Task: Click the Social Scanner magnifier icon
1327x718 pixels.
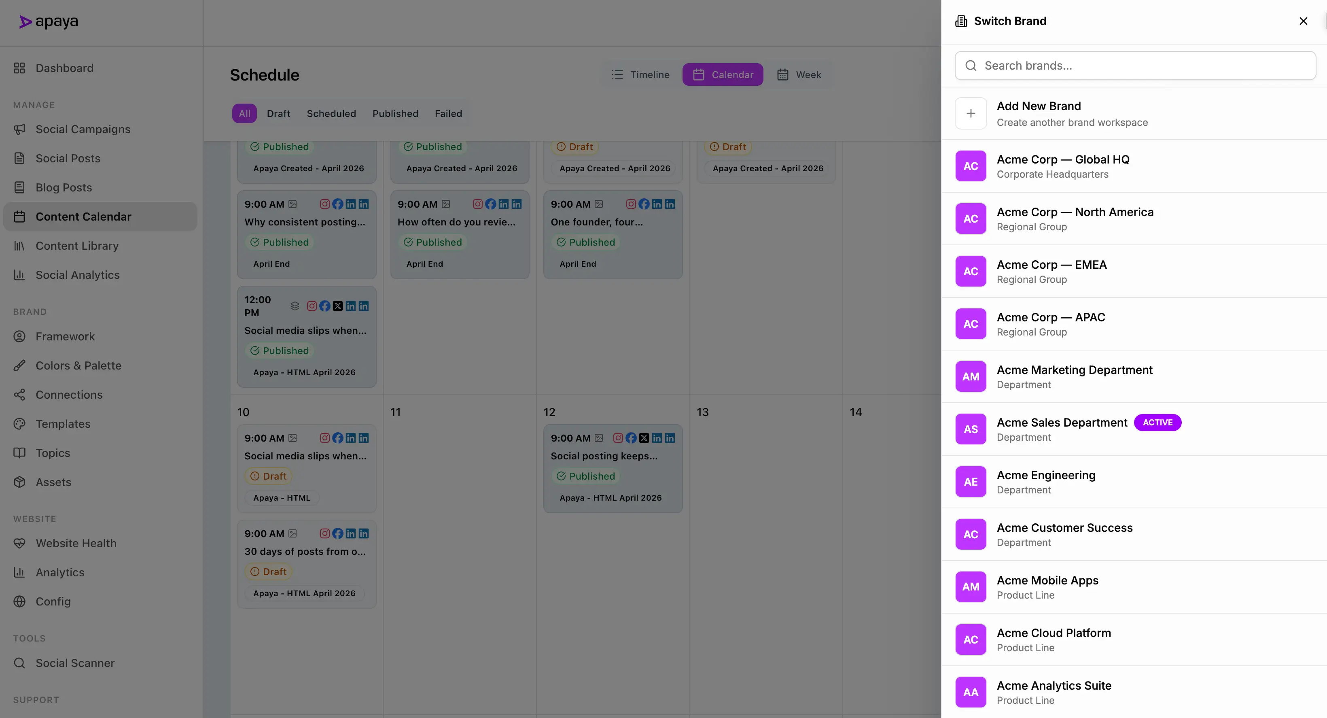Action: coord(19,663)
